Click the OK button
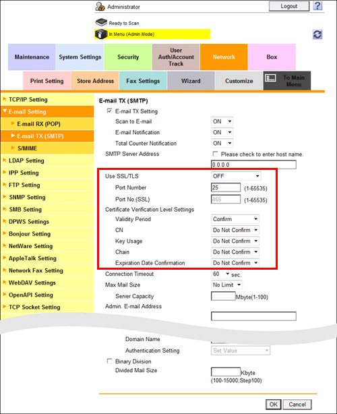The image size is (337, 414). tap(274, 405)
